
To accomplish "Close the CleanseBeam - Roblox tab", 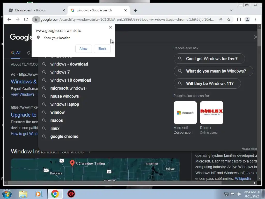I will [x=64, y=10].
